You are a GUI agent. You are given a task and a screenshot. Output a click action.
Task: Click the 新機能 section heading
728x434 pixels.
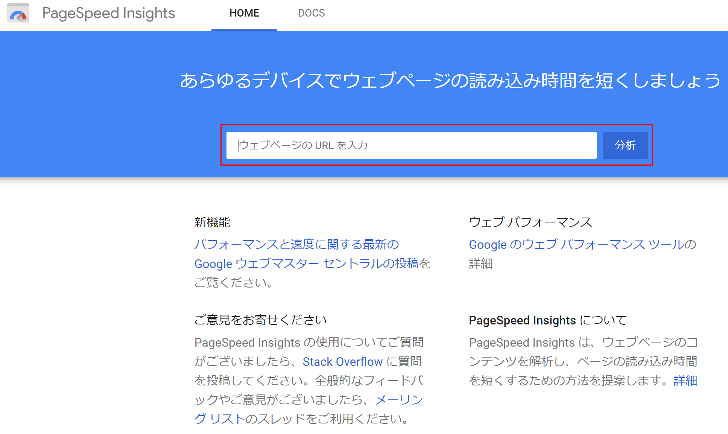click(x=212, y=222)
